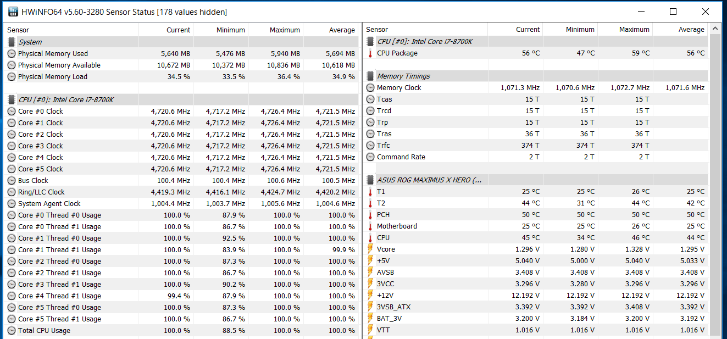Viewport: 727px width, 339px height.
Task: Click the System group chip icon
Action: (x=12, y=42)
